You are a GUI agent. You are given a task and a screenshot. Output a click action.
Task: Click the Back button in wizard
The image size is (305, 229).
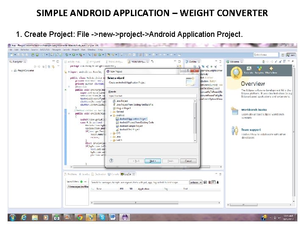pos(136,161)
